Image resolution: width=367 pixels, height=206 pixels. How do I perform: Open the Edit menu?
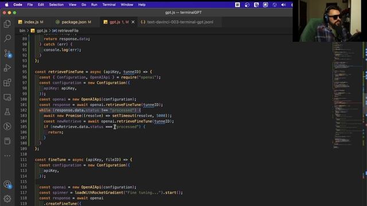click(x=41, y=5)
